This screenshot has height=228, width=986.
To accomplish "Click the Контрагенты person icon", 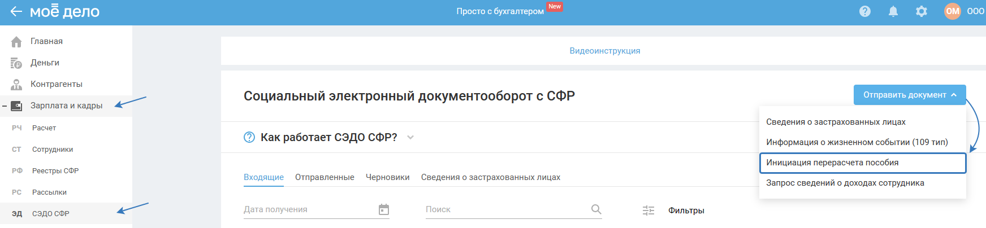I will (16, 85).
